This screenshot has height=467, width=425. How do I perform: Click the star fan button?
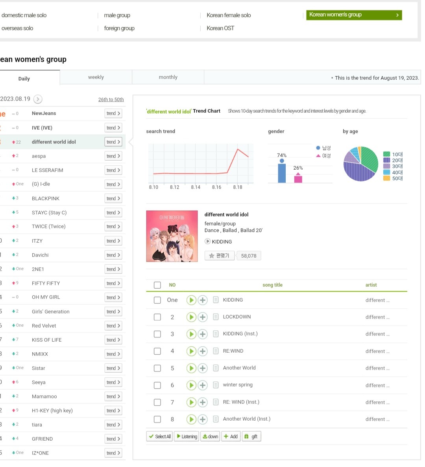point(220,256)
